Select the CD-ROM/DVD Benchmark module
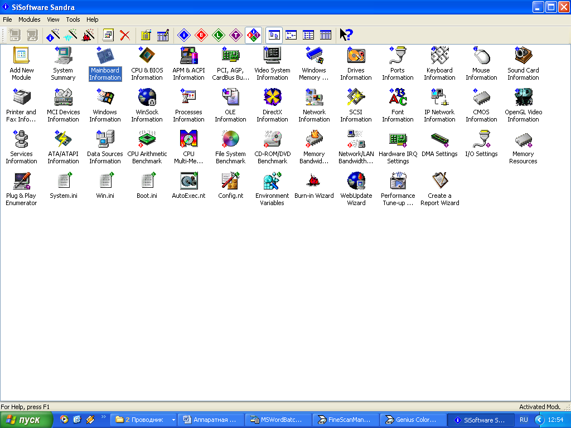This screenshot has height=428, width=571. (272, 147)
